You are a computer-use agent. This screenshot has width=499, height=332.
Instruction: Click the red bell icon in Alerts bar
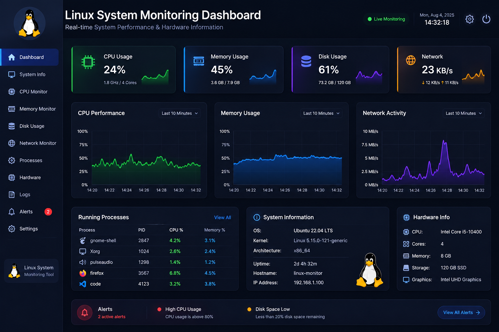tap(85, 313)
